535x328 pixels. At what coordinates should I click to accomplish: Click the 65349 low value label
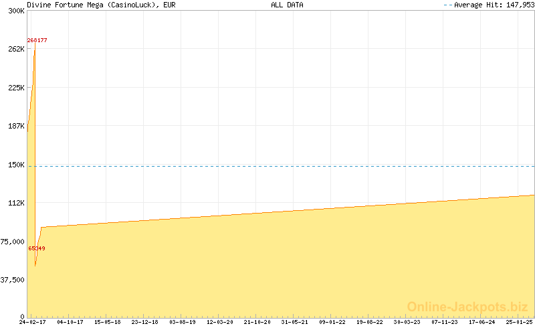(x=37, y=248)
